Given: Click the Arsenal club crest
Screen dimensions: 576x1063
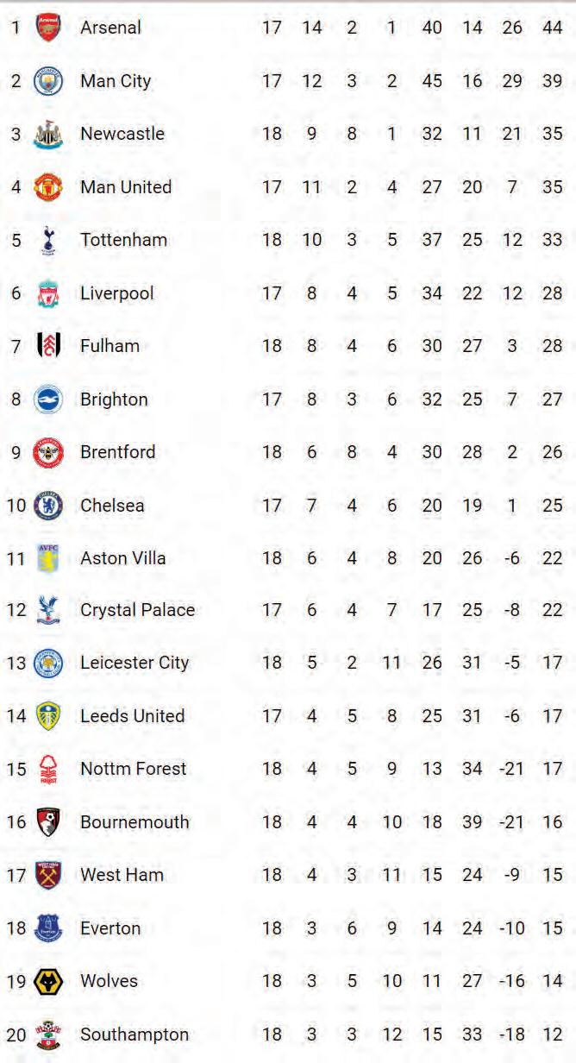Looking at the screenshot, I should (x=48, y=28).
